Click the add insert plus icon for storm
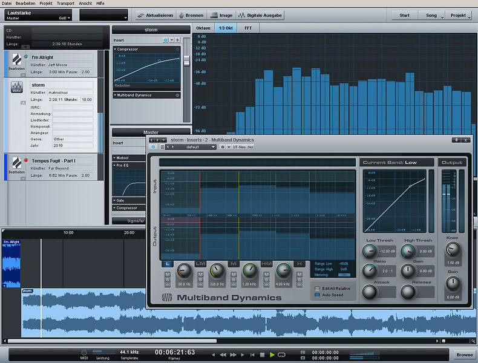The width and height of the screenshot is (478, 363). pyautogui.click(x=177, y=40)
